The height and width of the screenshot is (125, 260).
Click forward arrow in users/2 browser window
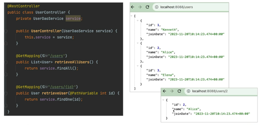(172, 91)
